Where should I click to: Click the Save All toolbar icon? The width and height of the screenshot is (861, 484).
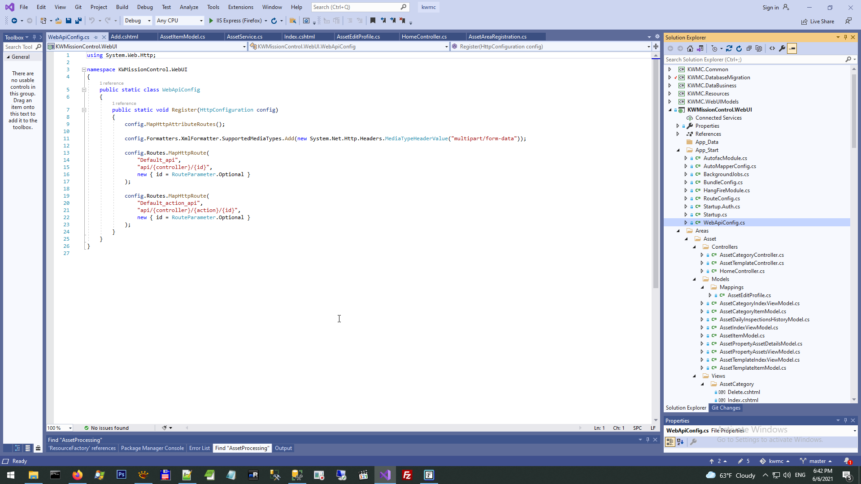tap(78, 21)
